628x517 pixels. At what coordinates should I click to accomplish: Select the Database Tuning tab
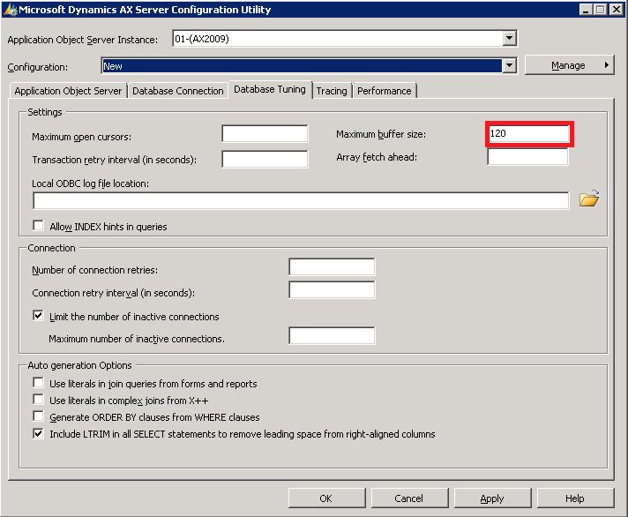pyautogui.click(x=270, y=89)
